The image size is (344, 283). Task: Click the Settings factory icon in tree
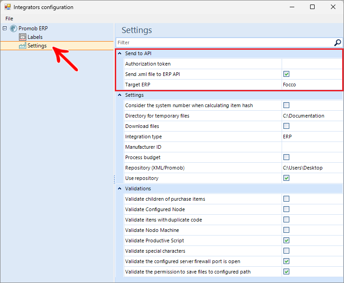pos(23,46)
